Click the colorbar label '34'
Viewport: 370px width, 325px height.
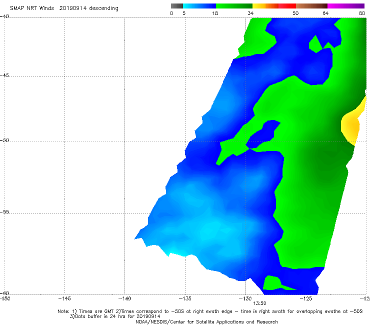pos(250,13)
